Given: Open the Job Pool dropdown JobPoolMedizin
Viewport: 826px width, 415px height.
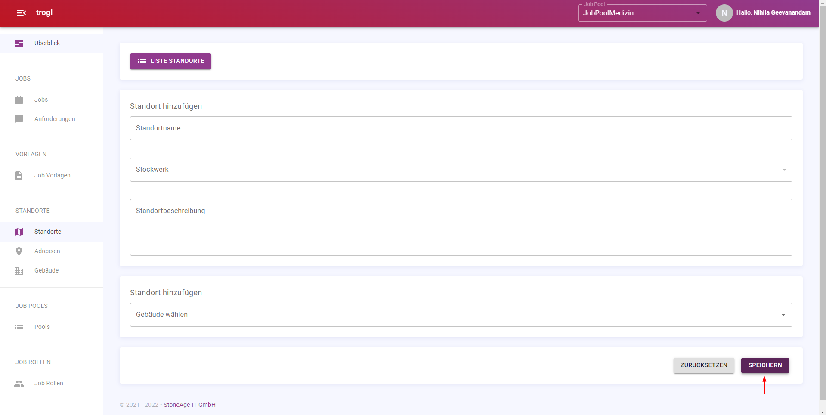Looking at the screenshot, I should tap(642, 13).
